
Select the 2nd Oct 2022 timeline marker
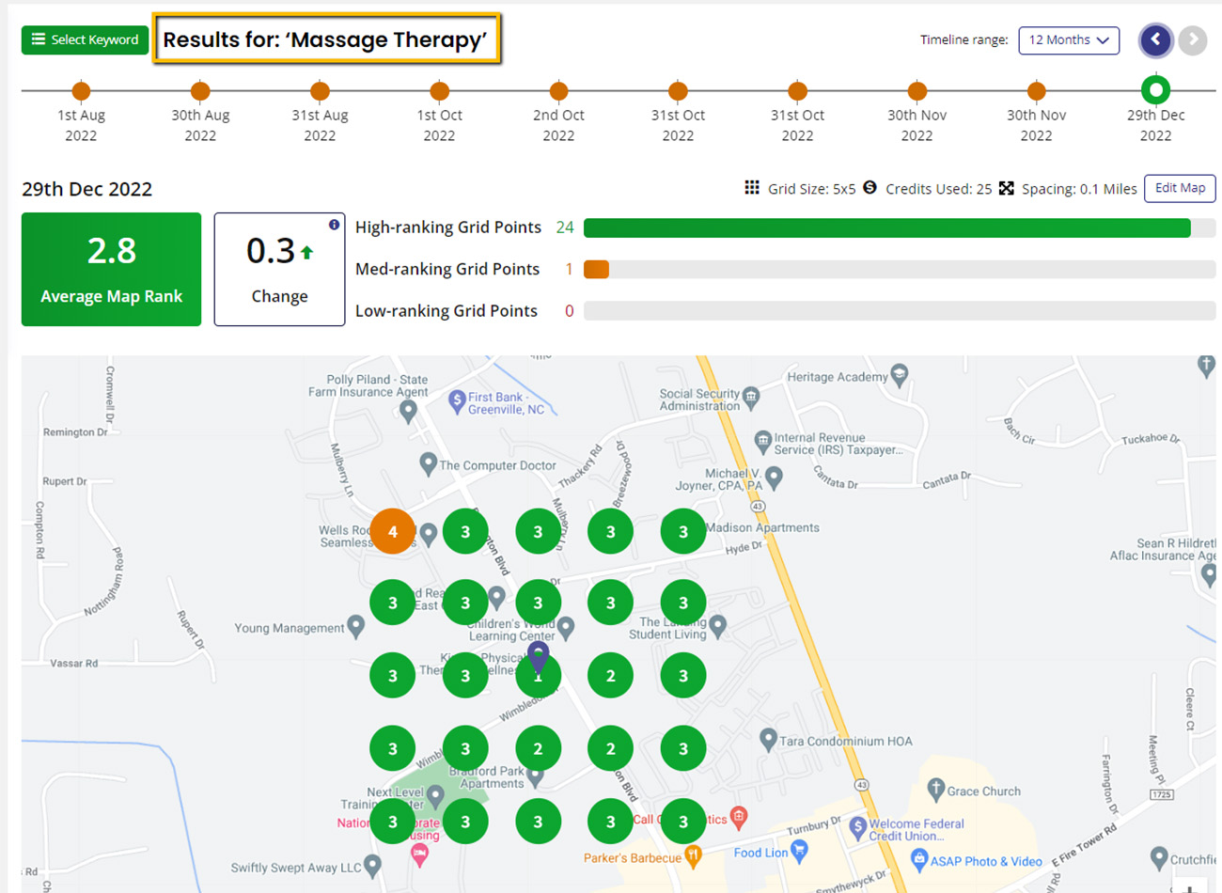(558, 91)
